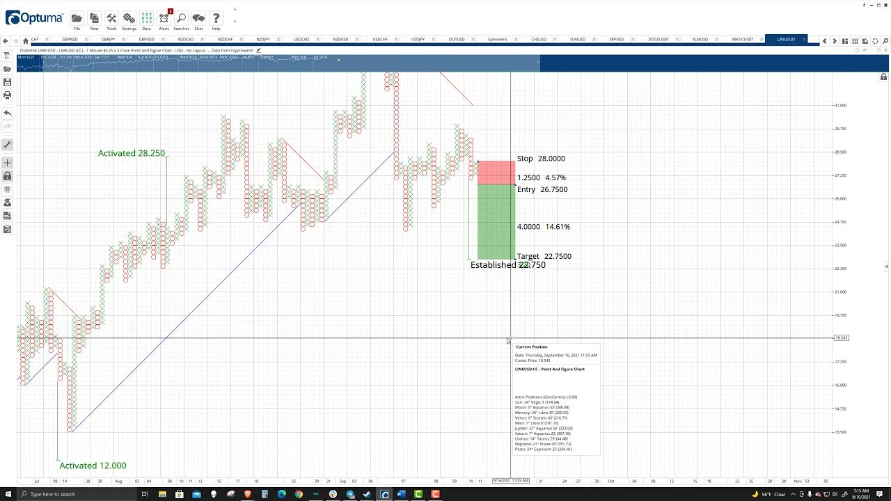
Task: Switch to the GBPUSD tab
Action: point(146,40)
